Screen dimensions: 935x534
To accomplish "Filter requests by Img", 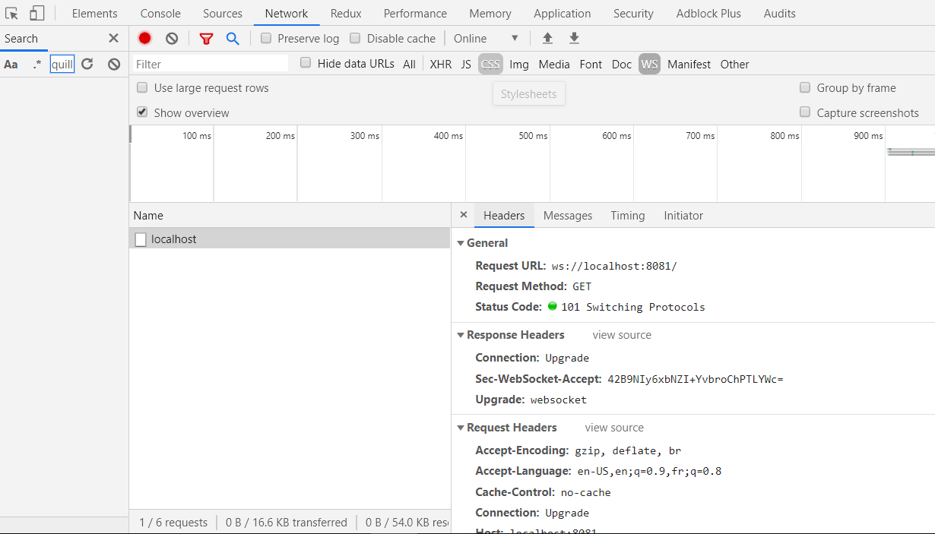I will pyautogui.click(x=519, y=65).
